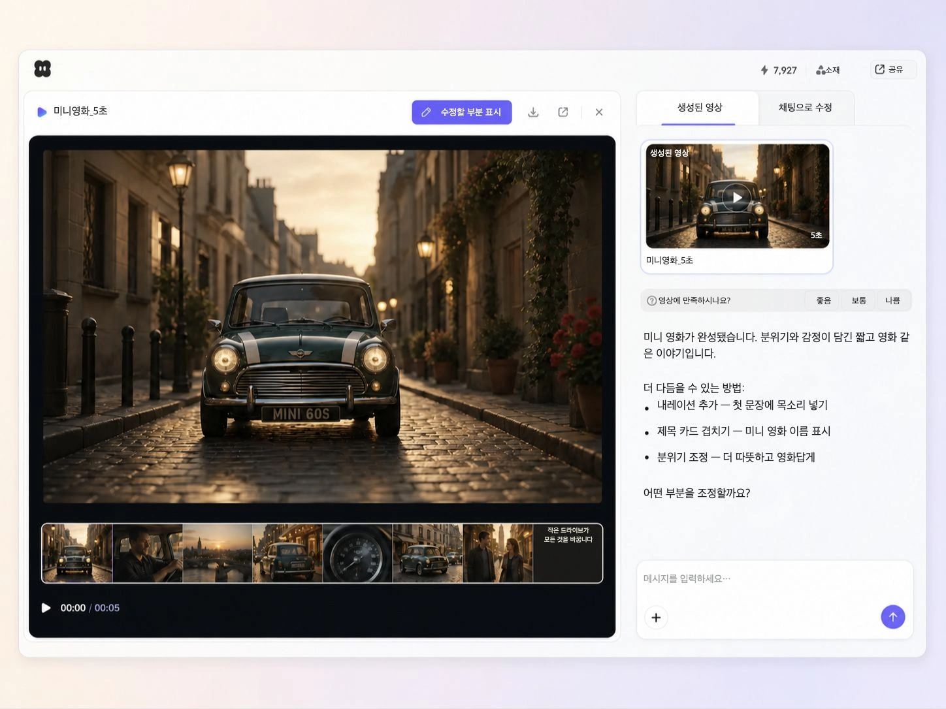946x709 pixels.
Task: Play the video from the player controls
Action: (46, 608)
